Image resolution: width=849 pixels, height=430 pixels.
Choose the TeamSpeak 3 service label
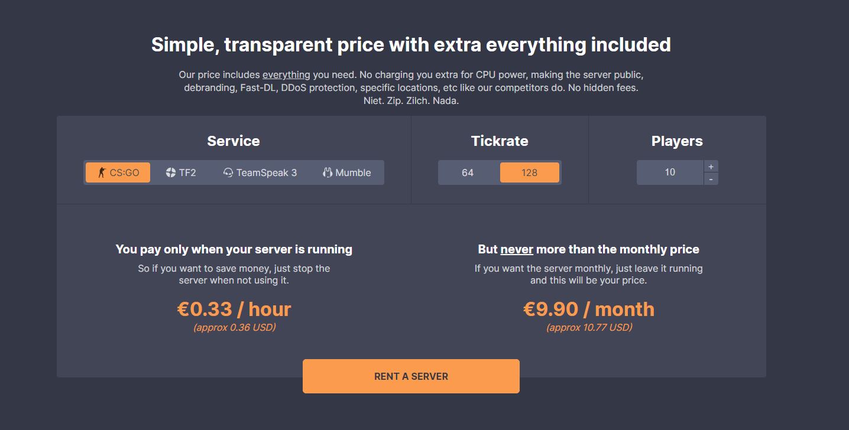(266, 172)
